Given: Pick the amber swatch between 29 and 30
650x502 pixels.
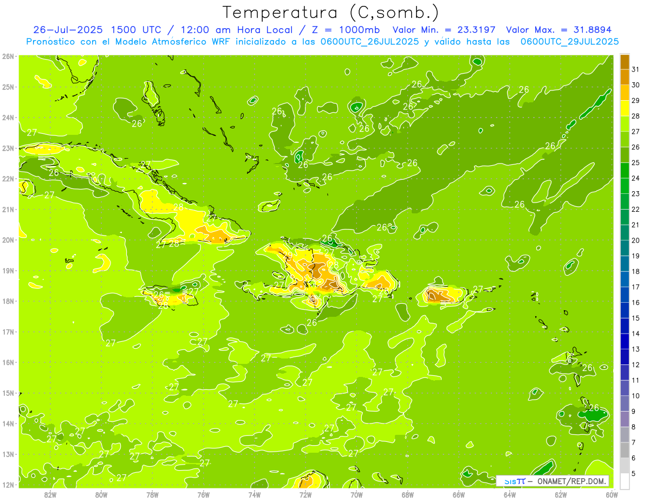Looking at the screenshot, I should 625,93.
